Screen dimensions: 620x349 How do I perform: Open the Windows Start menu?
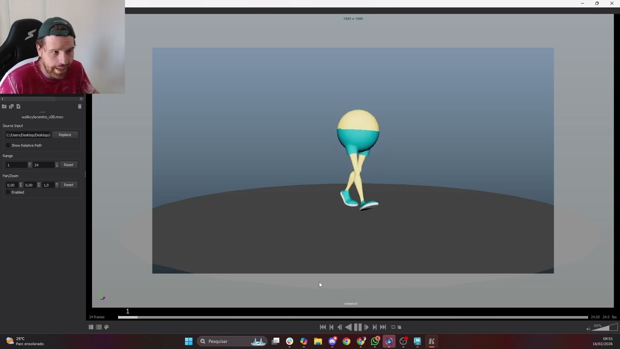[189, 341]
